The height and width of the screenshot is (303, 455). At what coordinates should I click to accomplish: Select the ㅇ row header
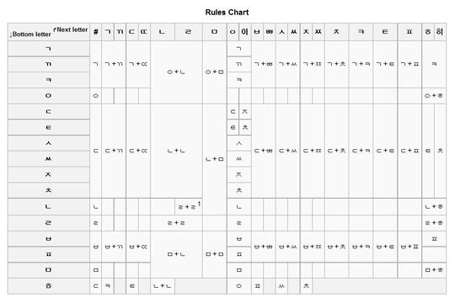pyautogui.click(x=49, y=96)
